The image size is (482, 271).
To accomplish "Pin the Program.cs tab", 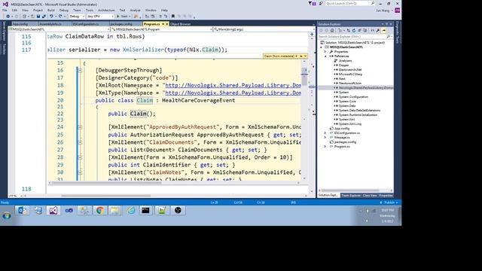I will 163,24.
